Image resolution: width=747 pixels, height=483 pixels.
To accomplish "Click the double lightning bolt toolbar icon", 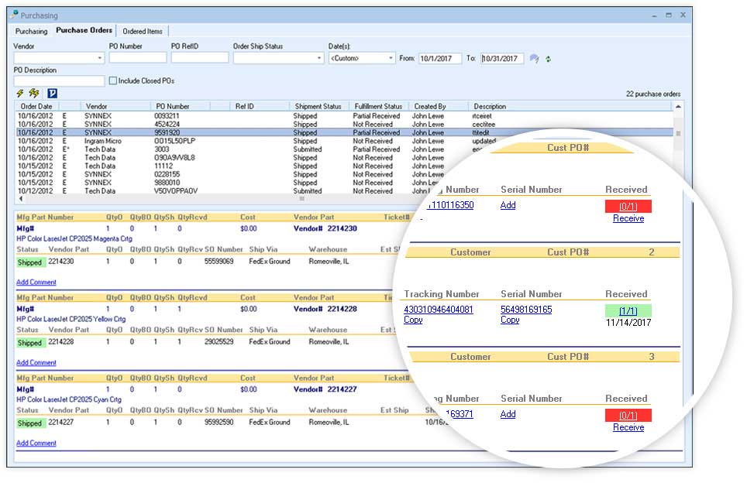I will coord(33,93).
